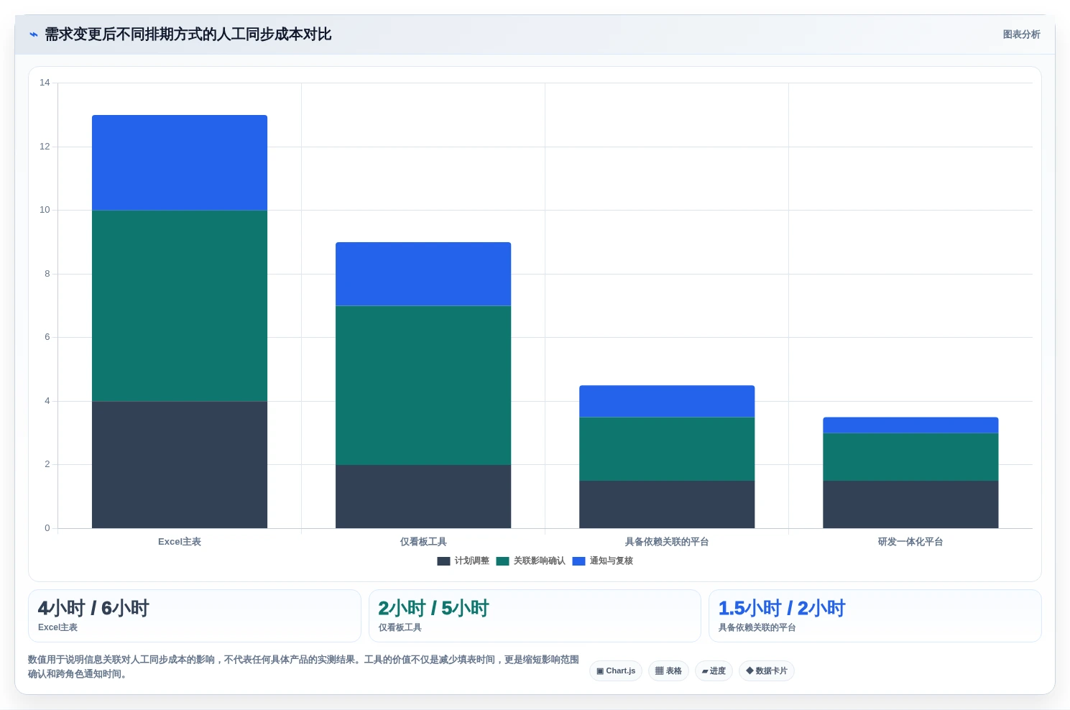Click the 数据卡片 tag chip
The height and width of the screenshot is (710, 1070).
click(766, 671)
